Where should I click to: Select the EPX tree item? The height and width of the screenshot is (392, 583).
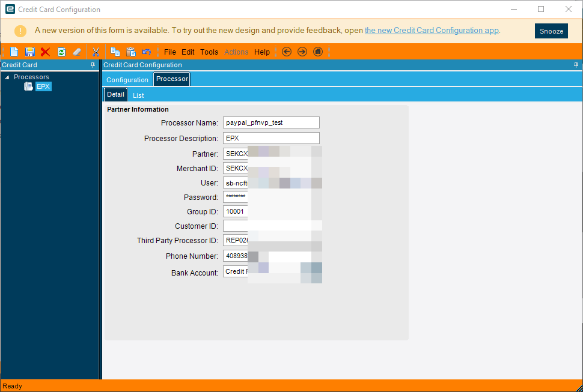[43, 86]
